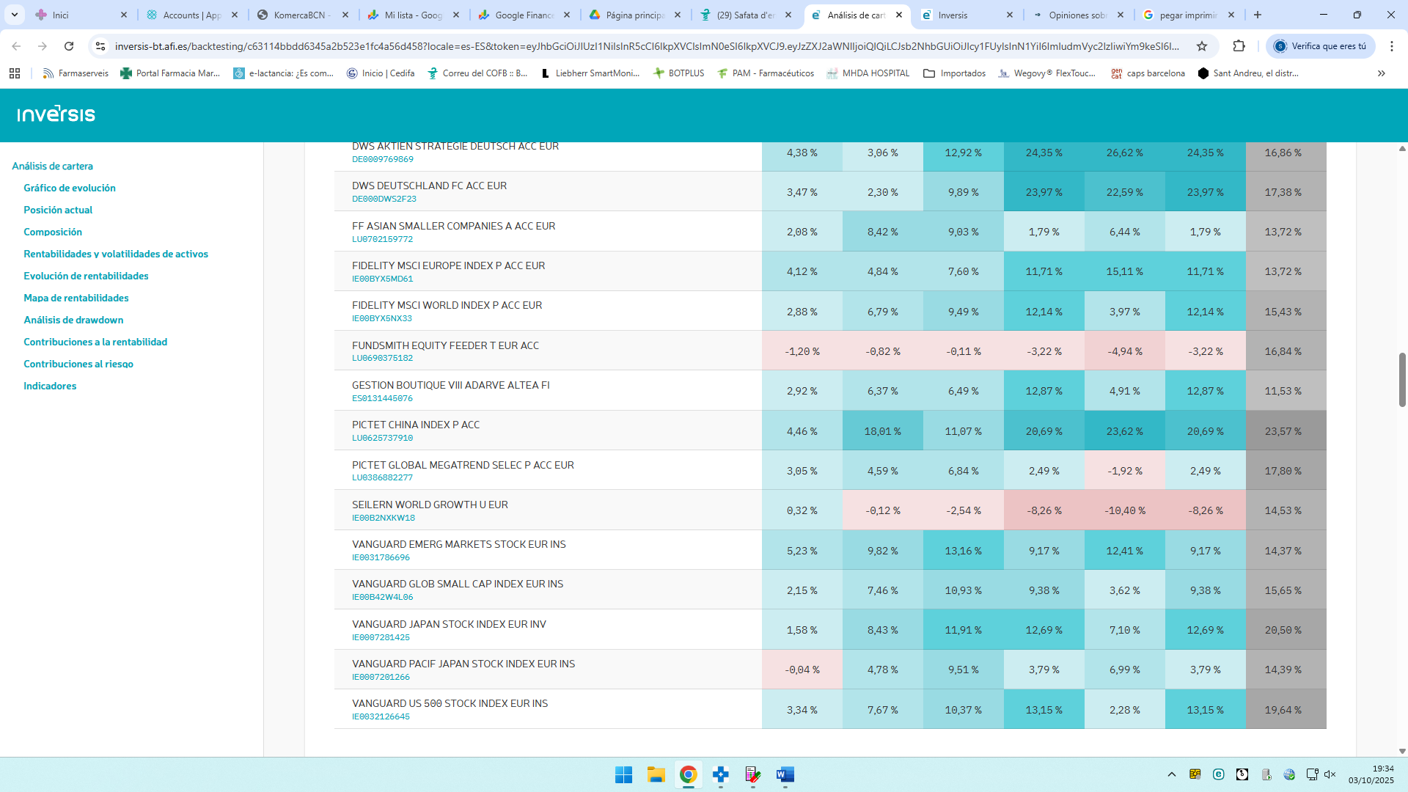This screenshot has width=1408, height=792.
Task: Click the page vertical scrollbar thumb
Action: click(x=1402, y=379)
